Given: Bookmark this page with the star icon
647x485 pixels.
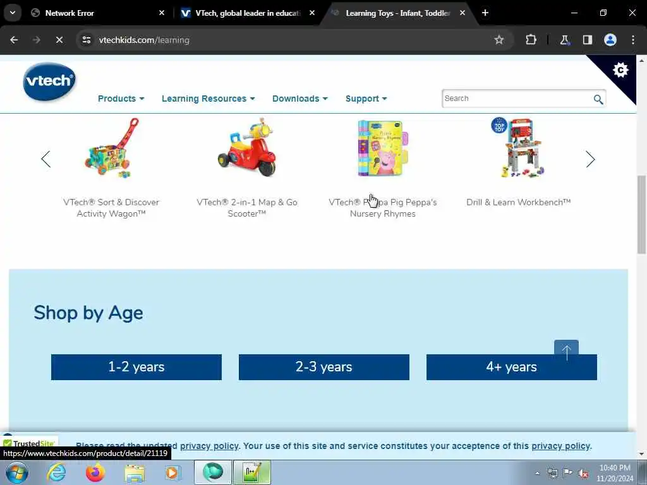Looking at the screenshot, I should click(x=499, y=40).
